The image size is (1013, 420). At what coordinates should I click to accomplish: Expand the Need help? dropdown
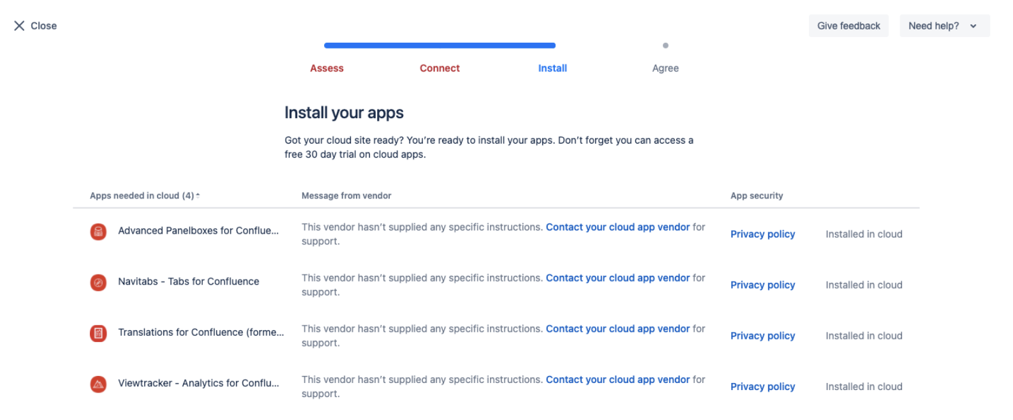[943, 26]
